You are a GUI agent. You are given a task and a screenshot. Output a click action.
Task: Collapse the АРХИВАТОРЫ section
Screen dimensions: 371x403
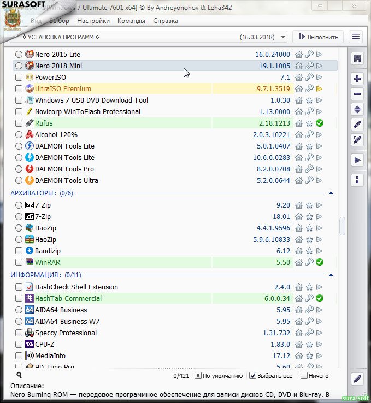pyautogui.click(x=331, y=193)
